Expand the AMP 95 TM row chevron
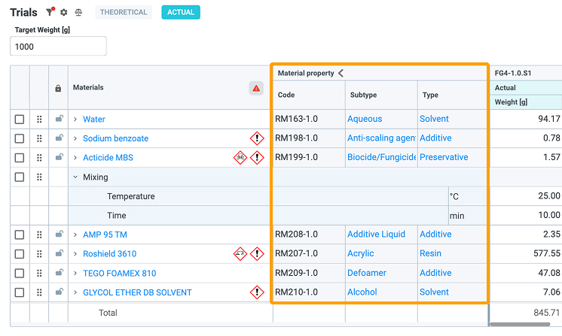The image size is (562, 336). 75,235
